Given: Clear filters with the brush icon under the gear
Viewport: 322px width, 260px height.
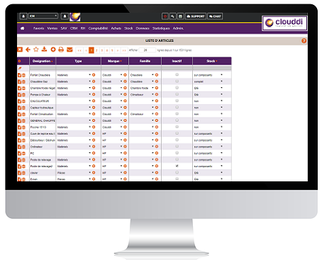Looking at the screenshot, I should pyautogui.click(x=20, y=68).
